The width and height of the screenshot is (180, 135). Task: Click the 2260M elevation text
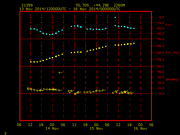(119, 5)
